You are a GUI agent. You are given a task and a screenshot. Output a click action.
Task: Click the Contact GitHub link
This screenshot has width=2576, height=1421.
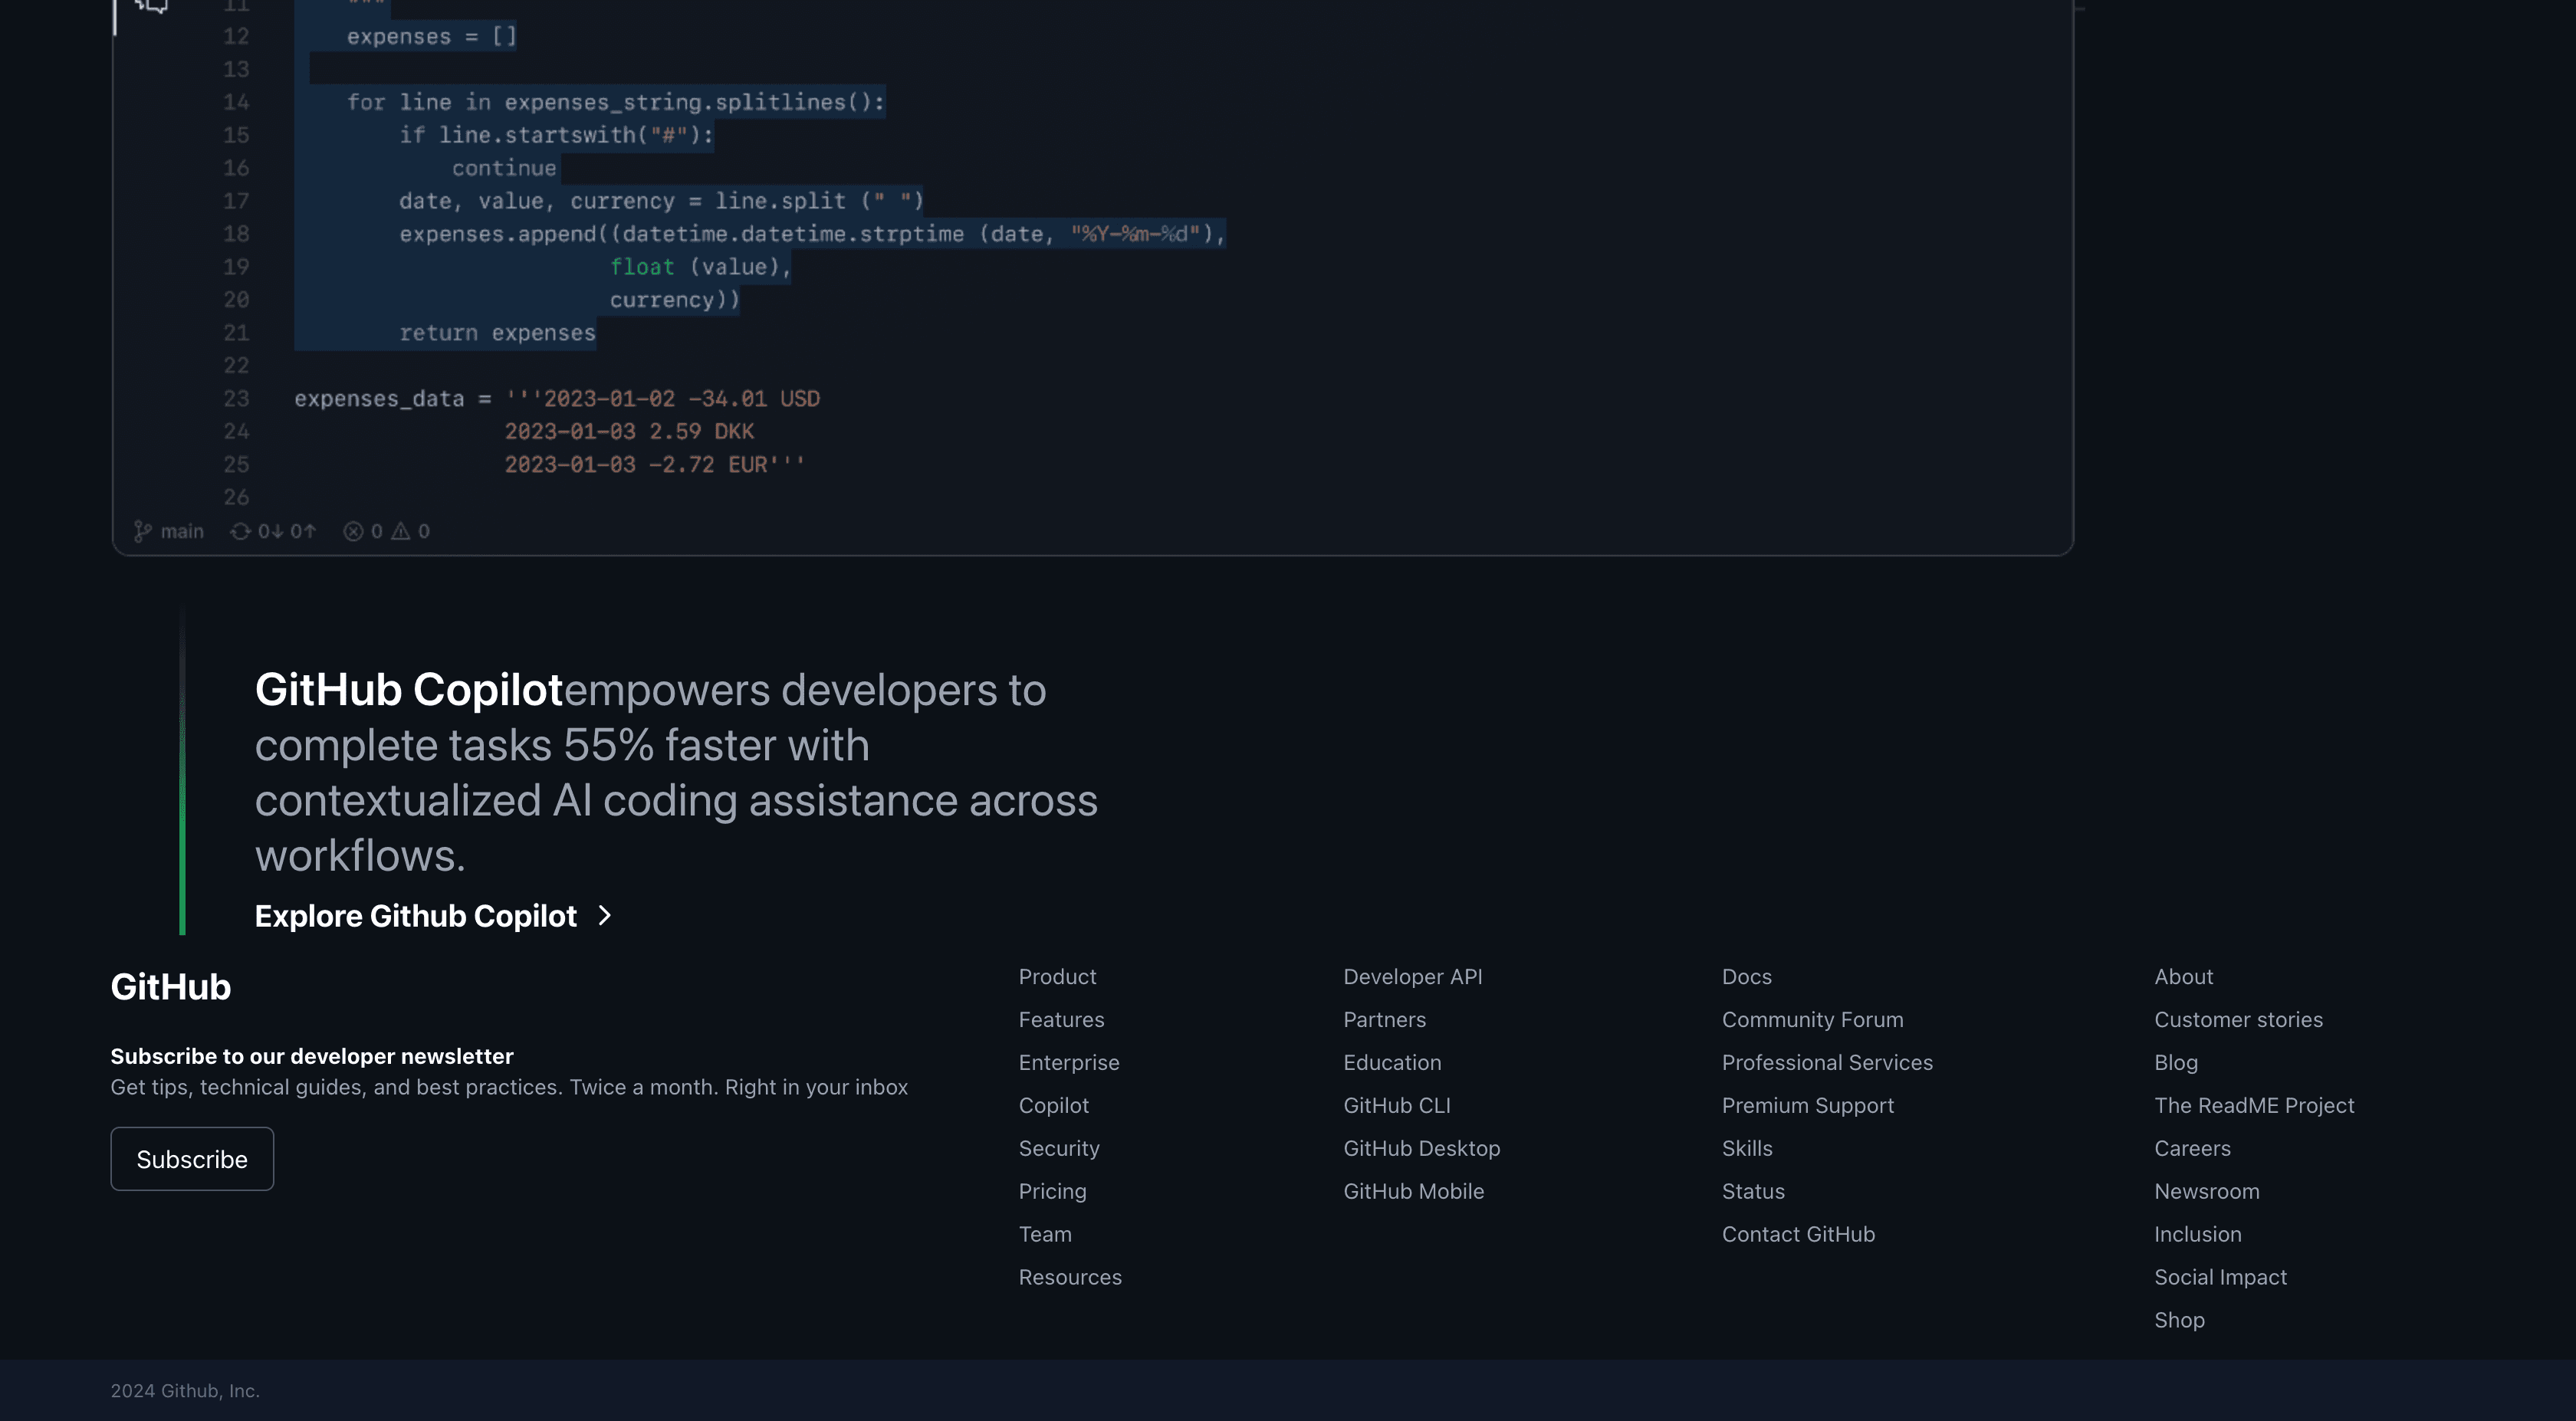pos(1798,1235)
